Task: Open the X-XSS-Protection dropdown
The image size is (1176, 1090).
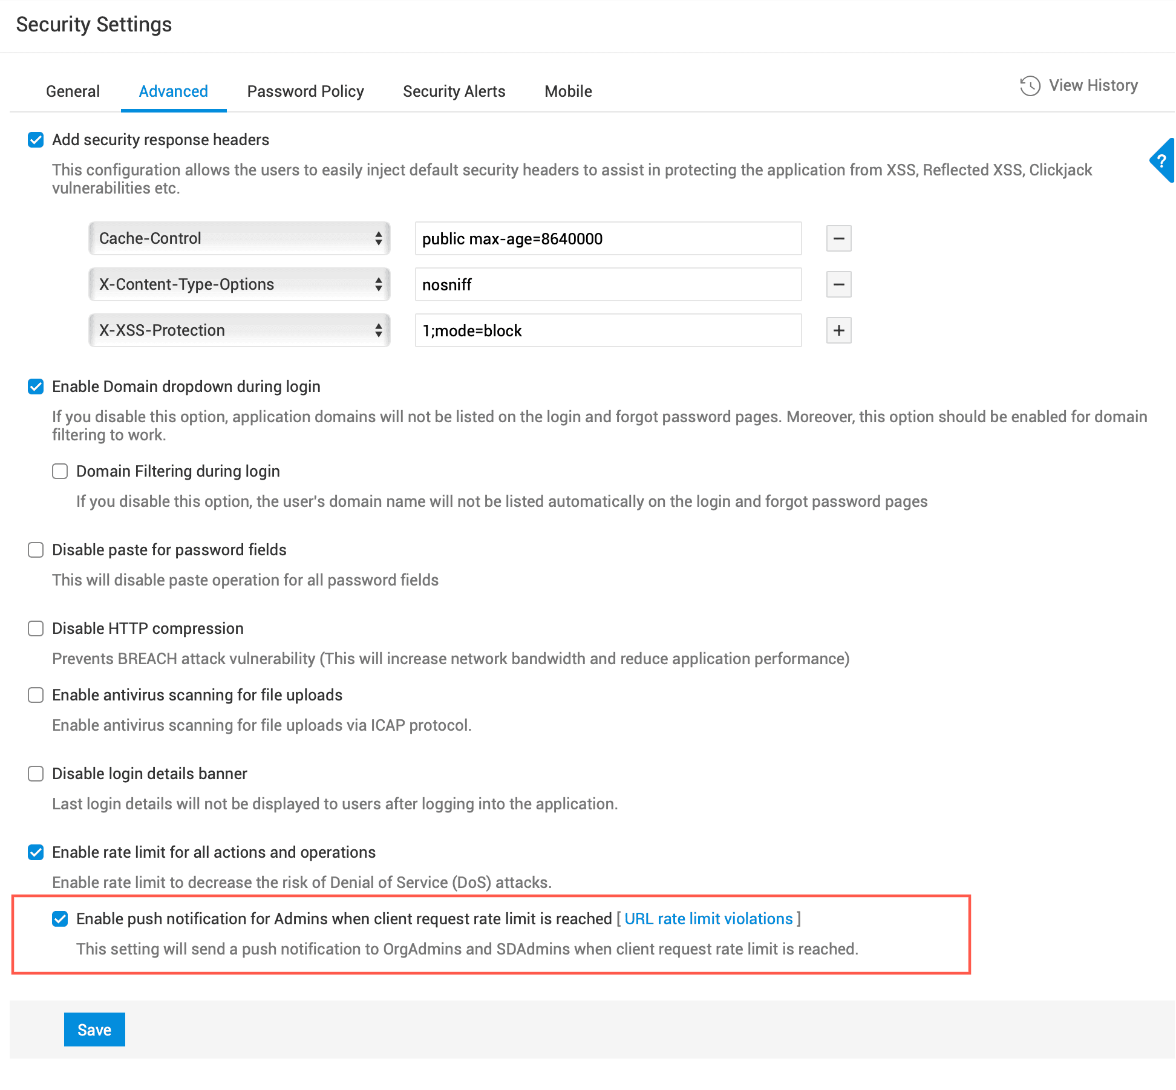Action: tap(240, 330)
